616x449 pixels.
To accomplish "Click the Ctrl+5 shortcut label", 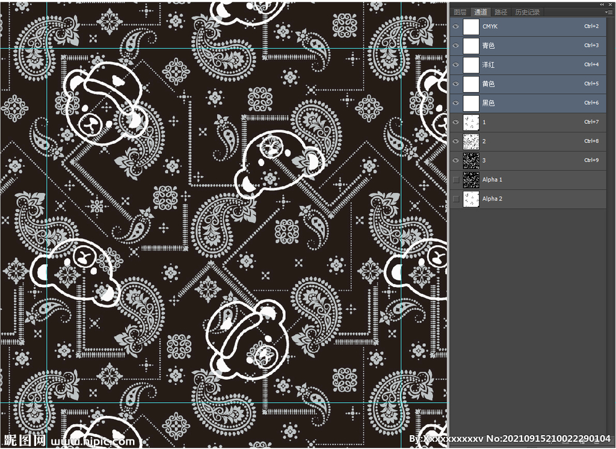I will pos(591,84).
